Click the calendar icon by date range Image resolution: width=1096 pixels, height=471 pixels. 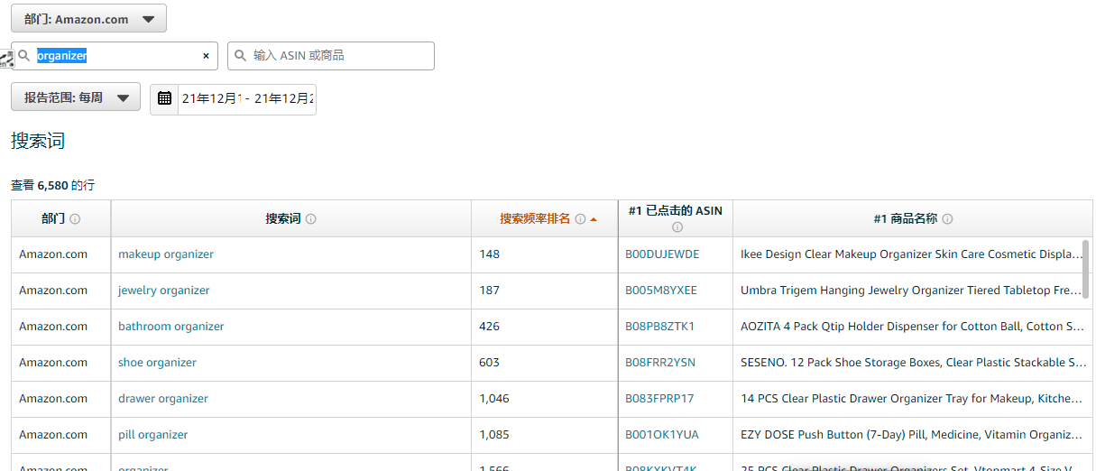[x=164, y=98]
